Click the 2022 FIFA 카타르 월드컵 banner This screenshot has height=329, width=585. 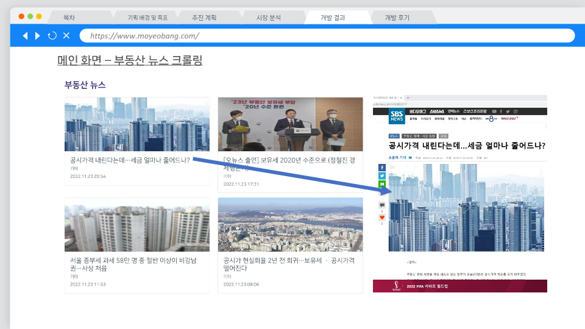pyautogui.click(x=460, y=286)
